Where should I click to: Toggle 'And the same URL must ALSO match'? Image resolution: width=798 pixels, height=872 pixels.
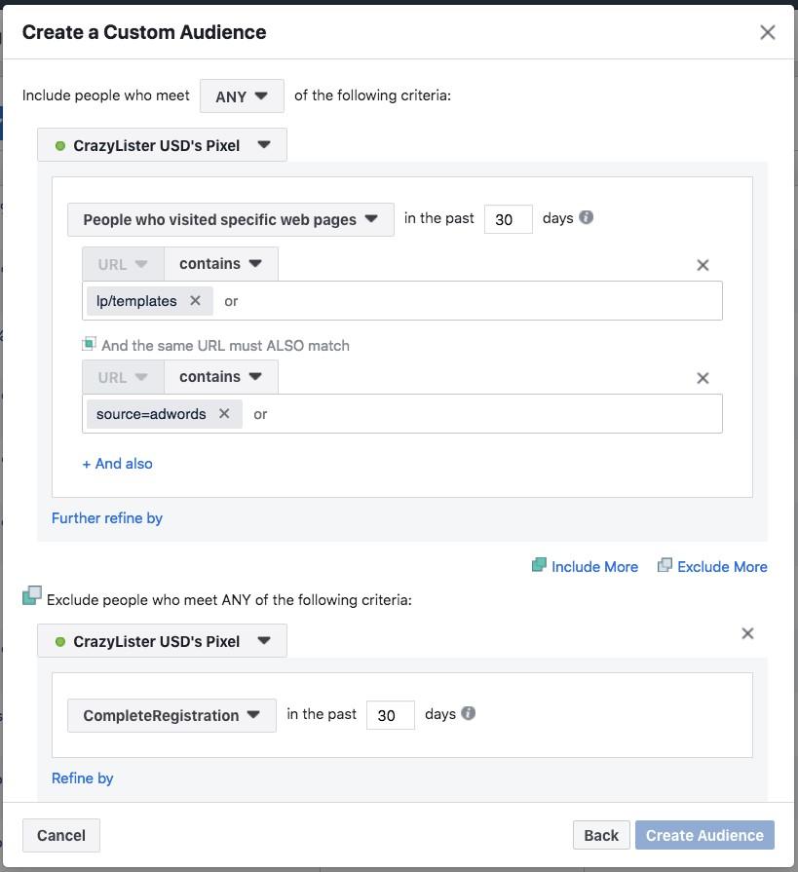pos(89,344)
